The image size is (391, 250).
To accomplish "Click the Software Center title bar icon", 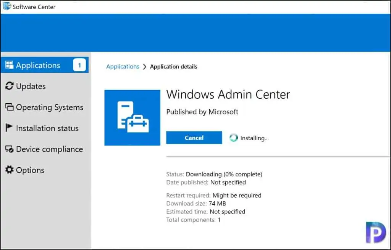I will (x=7, y=6).
